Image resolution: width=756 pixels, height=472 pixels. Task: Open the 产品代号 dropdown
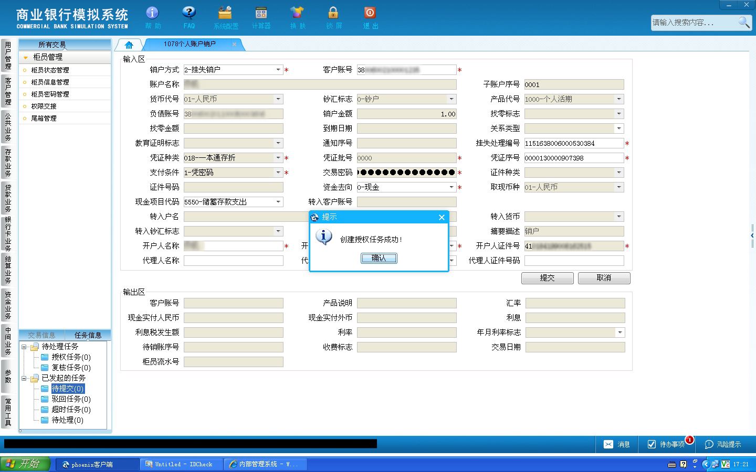619,99
